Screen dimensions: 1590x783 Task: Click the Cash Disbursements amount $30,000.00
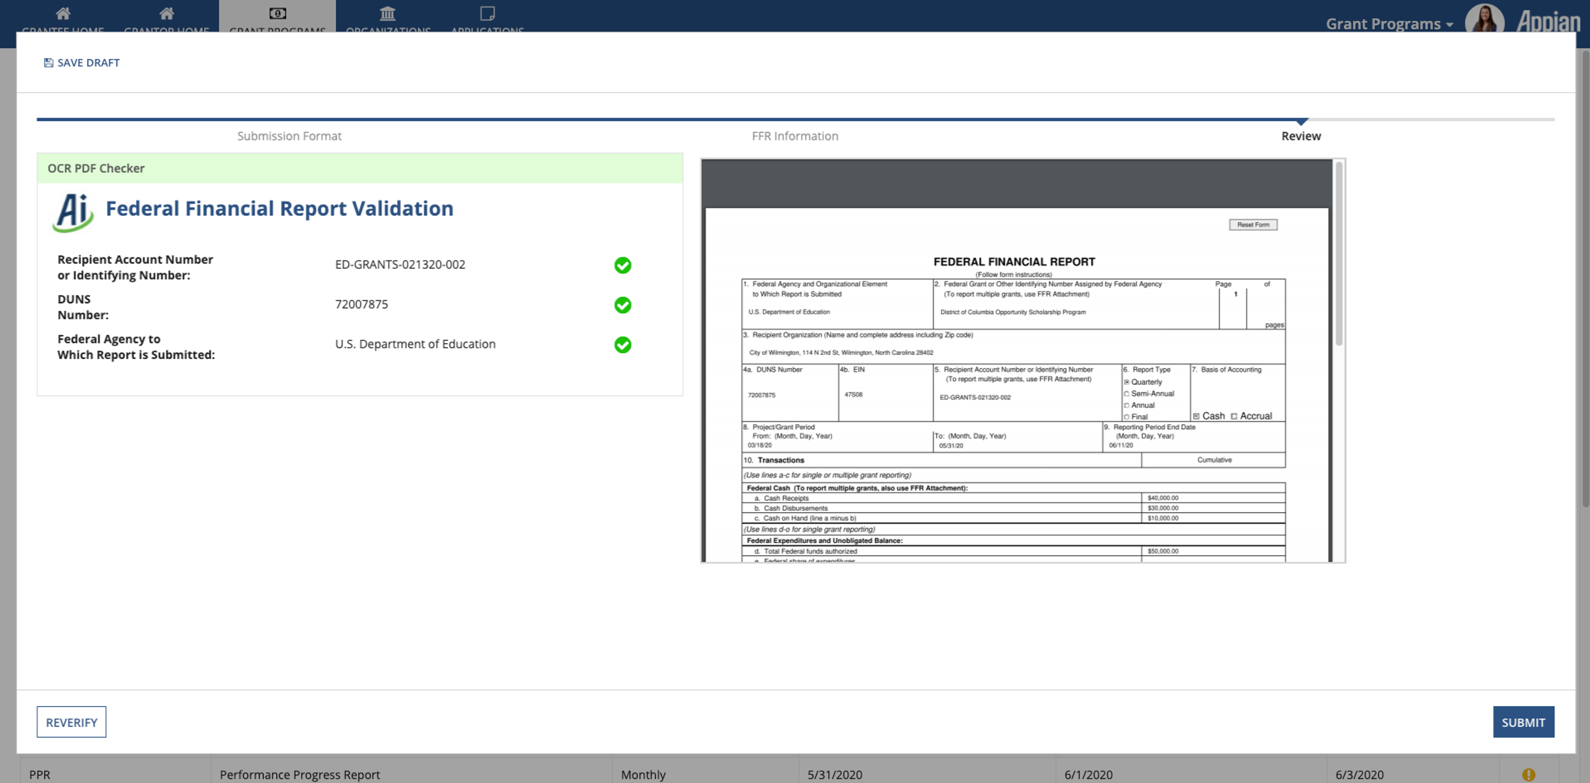tap(1163, 509)
